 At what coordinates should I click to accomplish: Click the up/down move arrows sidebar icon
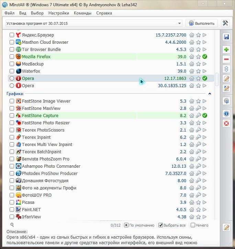pos(226,69)
